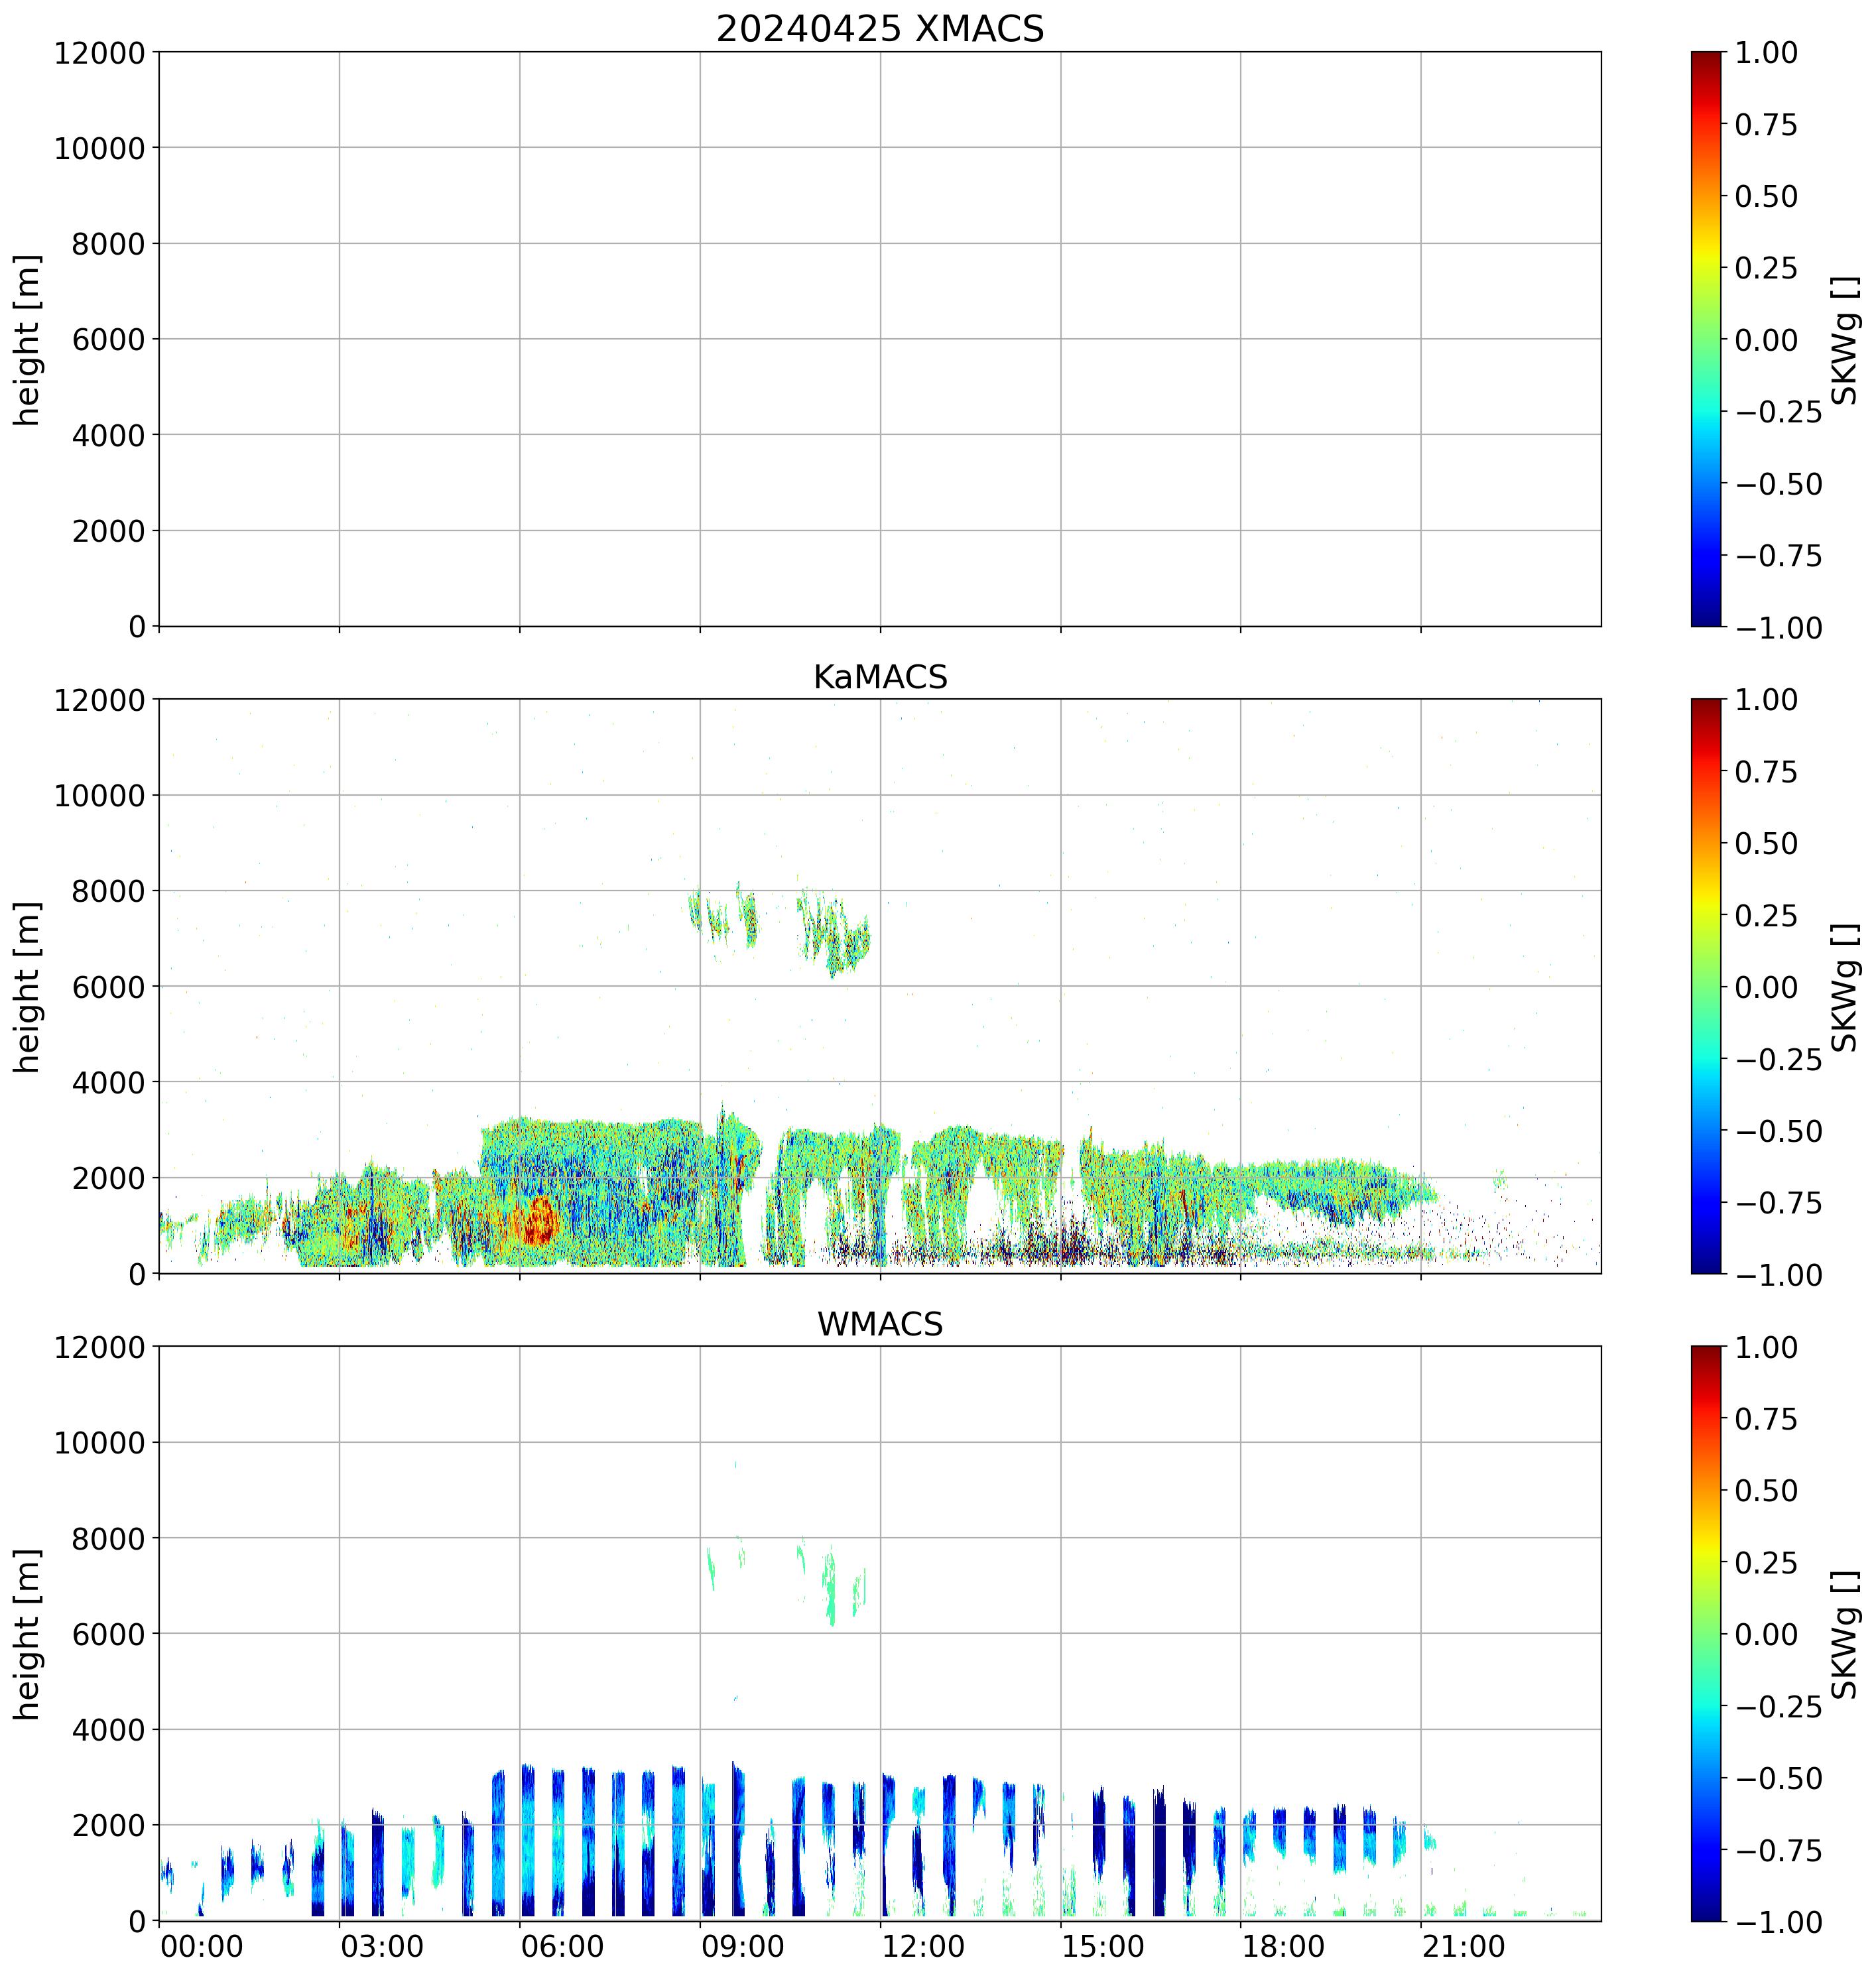Click the 21:00 time axis label
1876x1976 pixels.
pos(1463,1947)
